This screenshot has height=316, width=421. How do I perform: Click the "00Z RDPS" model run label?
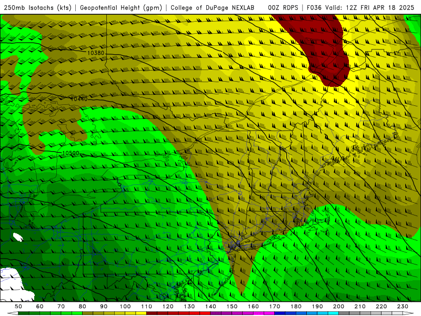pos(283,7)
